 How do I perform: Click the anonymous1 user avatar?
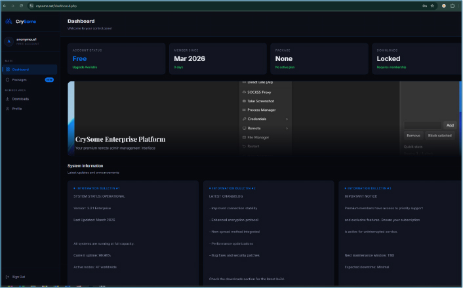[x=9, y=41]
